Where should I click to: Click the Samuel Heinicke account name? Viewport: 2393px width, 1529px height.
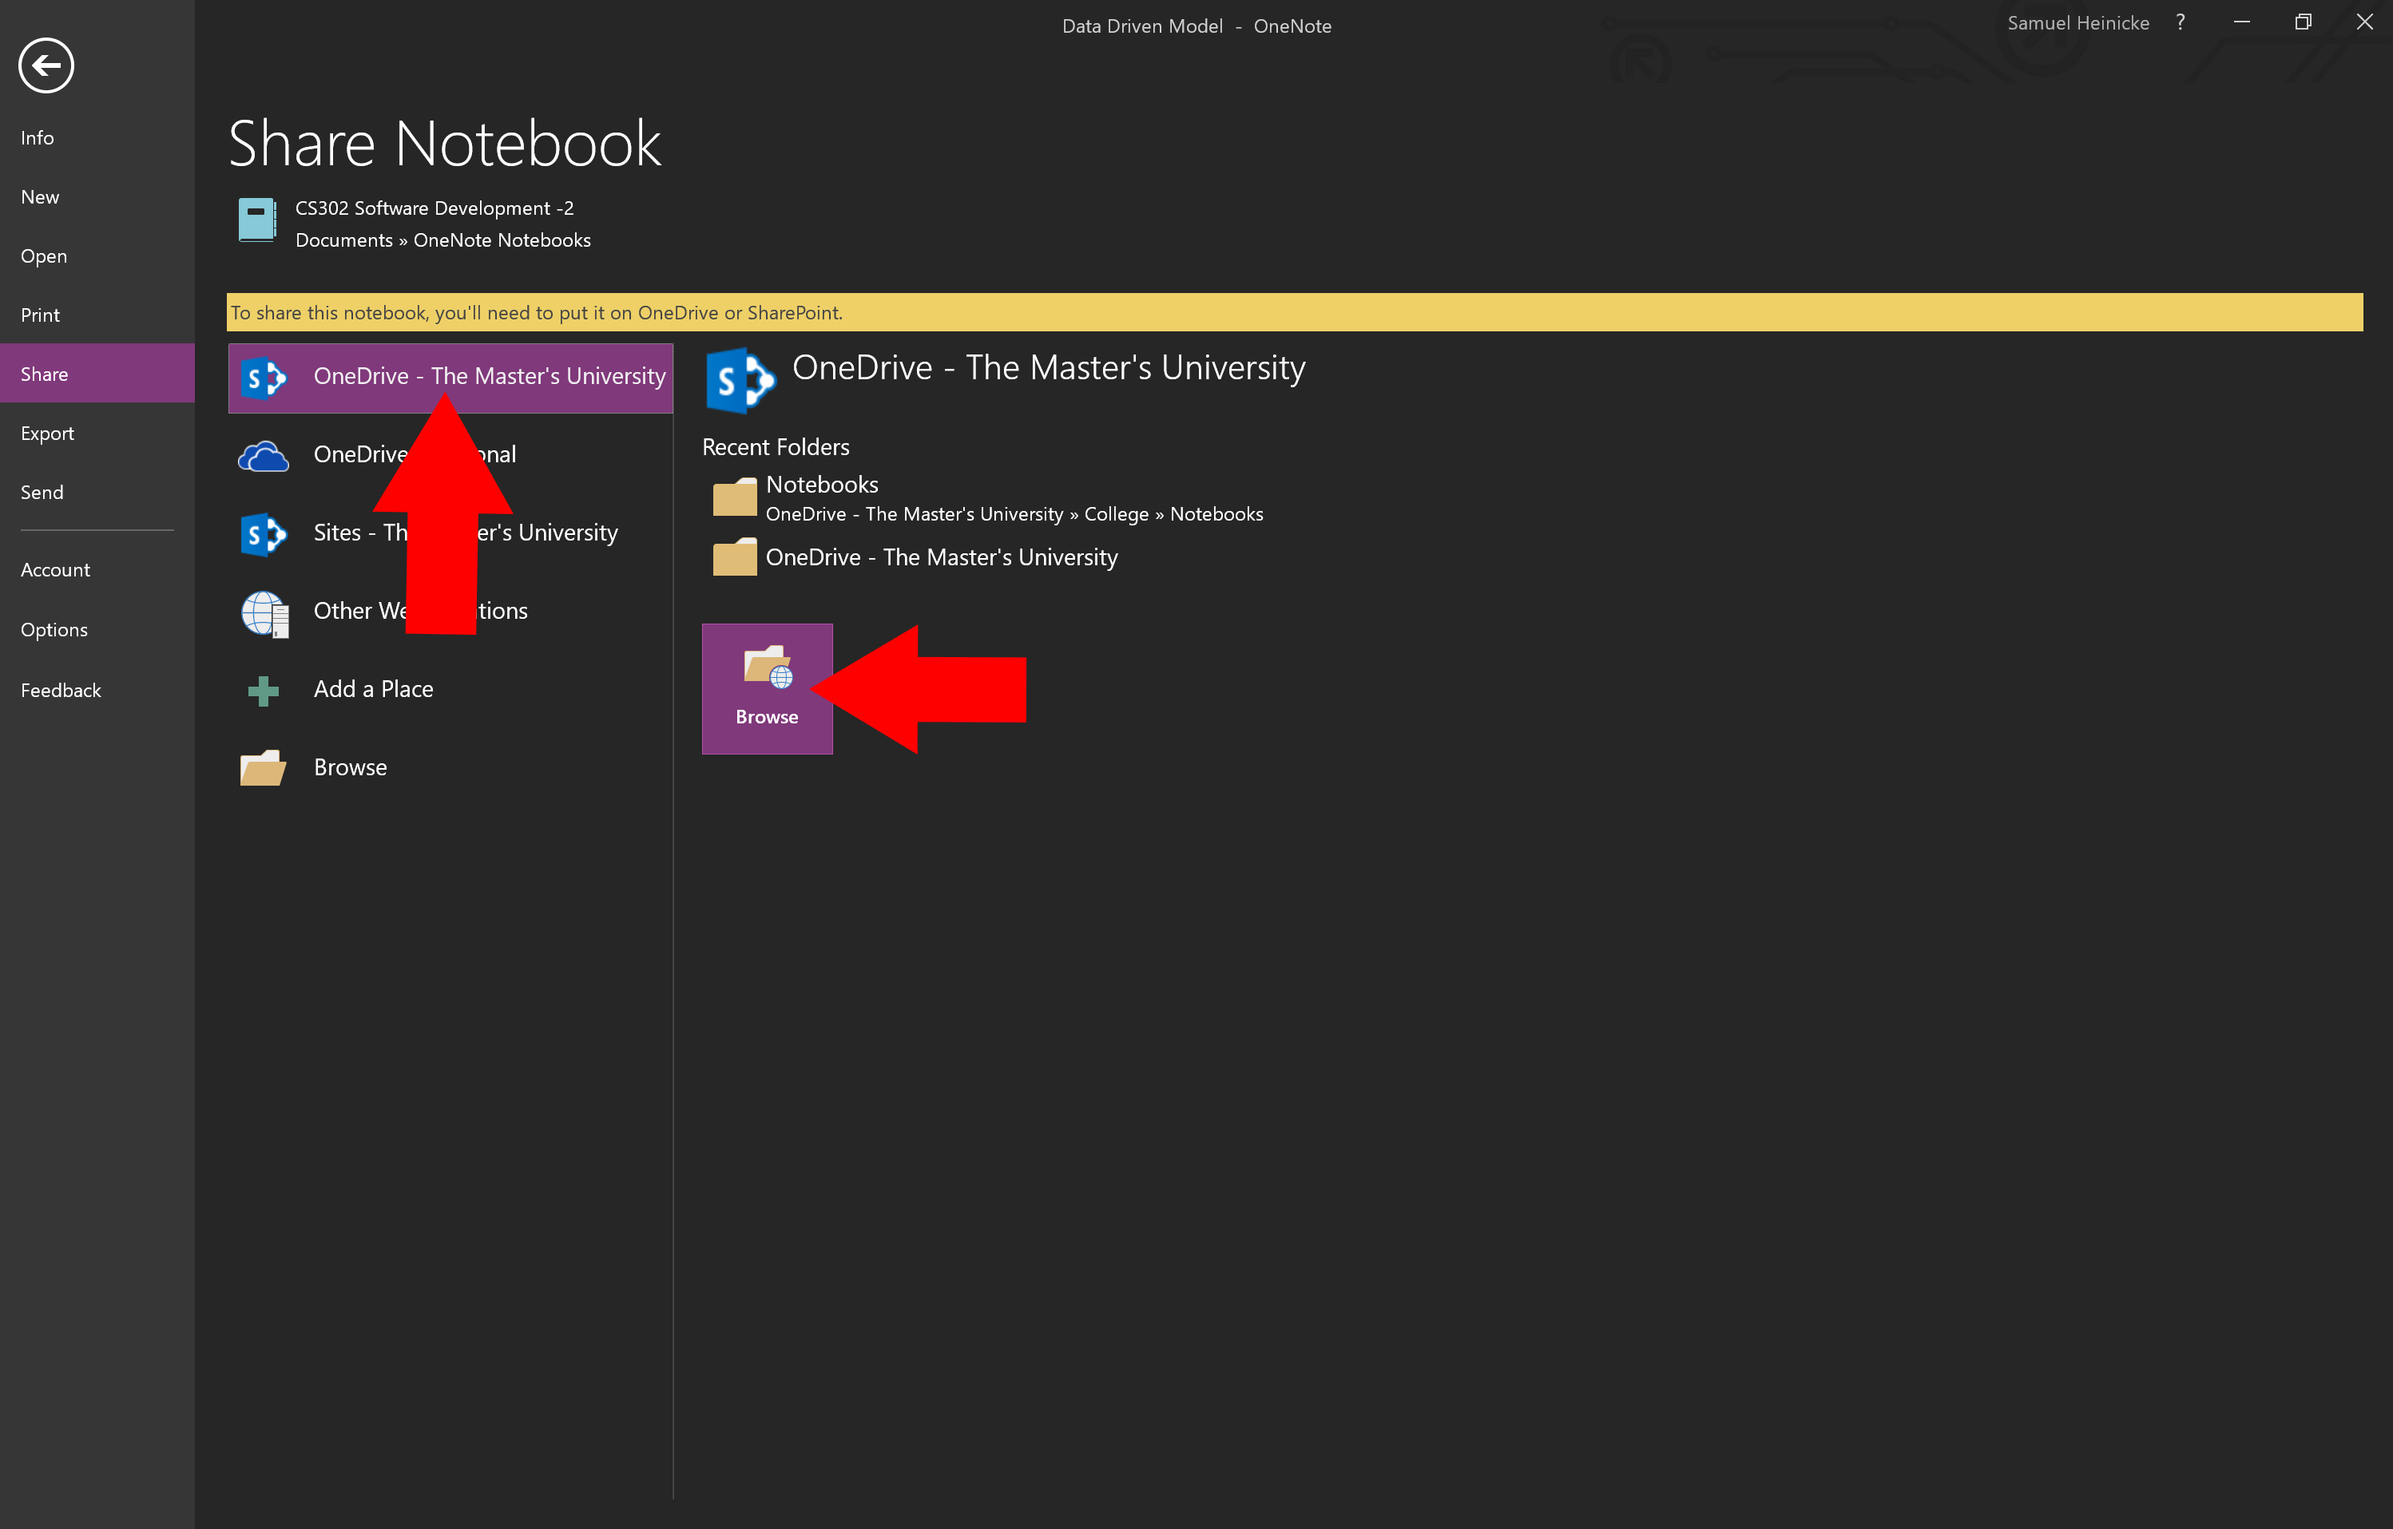(x=2078, y=23)
